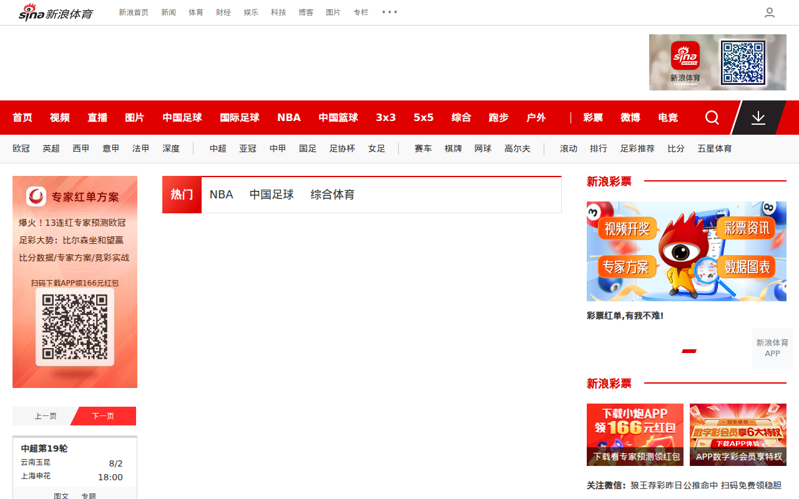Open 滚动 sub-navigation link
The width and height of the screenshot is (799, 499).
coord(569,148)
